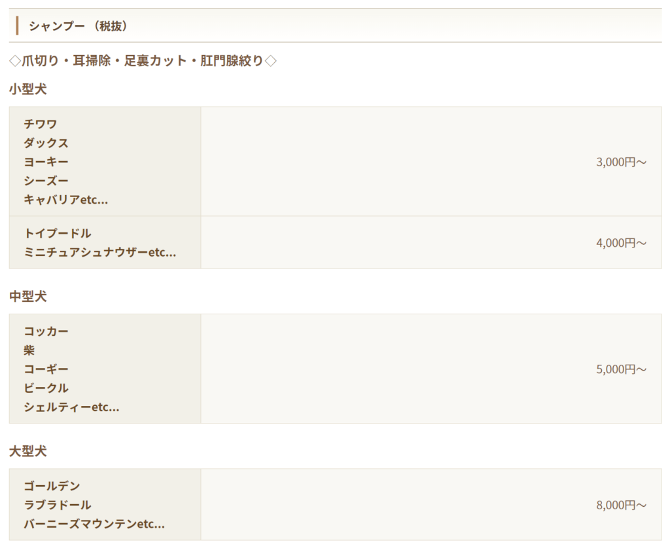The image size is (670, 548).
Task: Click the 3,000円～ price
Action: 621,162
